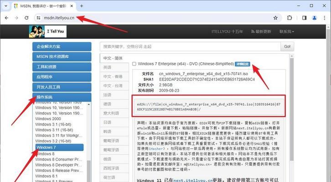Select the 西班牙语 language tab
Image resolution: width=331 pixels, height=182 pixels.
pos(114,168)
